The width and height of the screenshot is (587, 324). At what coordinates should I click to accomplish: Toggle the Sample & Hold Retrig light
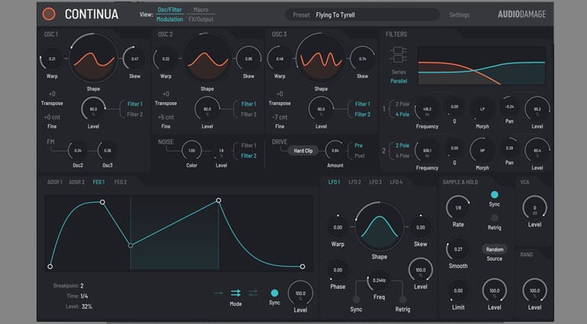pyautogui.click(x=494, y=218)
